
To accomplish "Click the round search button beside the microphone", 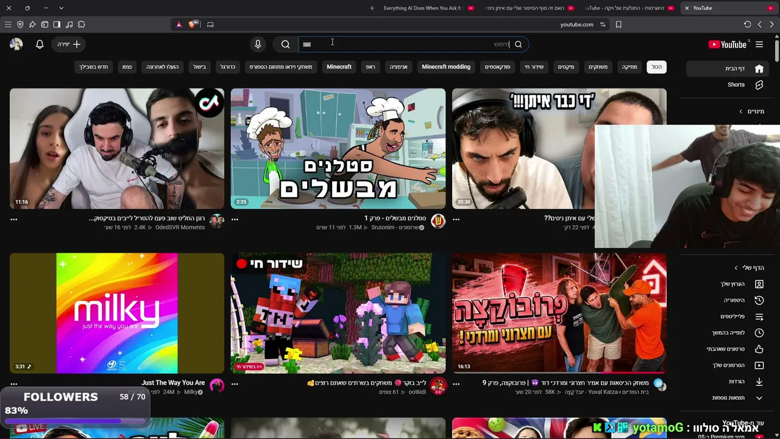I will 285,44.
